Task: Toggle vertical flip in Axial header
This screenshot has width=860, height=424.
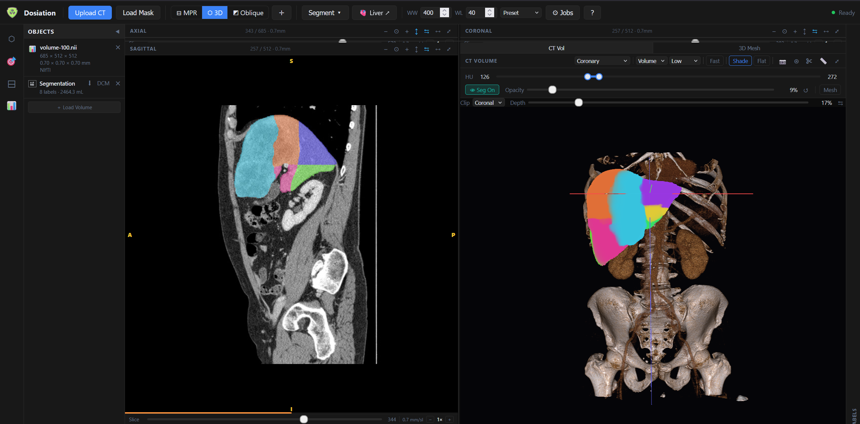Action: coord(416,31)
